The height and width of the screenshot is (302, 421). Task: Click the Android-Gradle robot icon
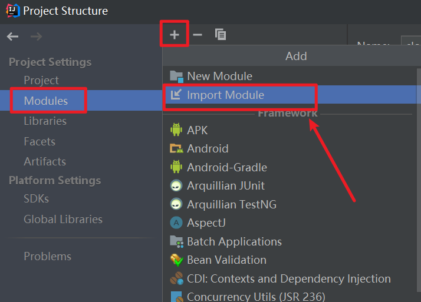176,167
